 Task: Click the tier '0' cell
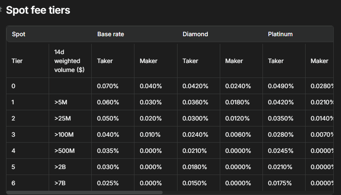click(13, 86)
